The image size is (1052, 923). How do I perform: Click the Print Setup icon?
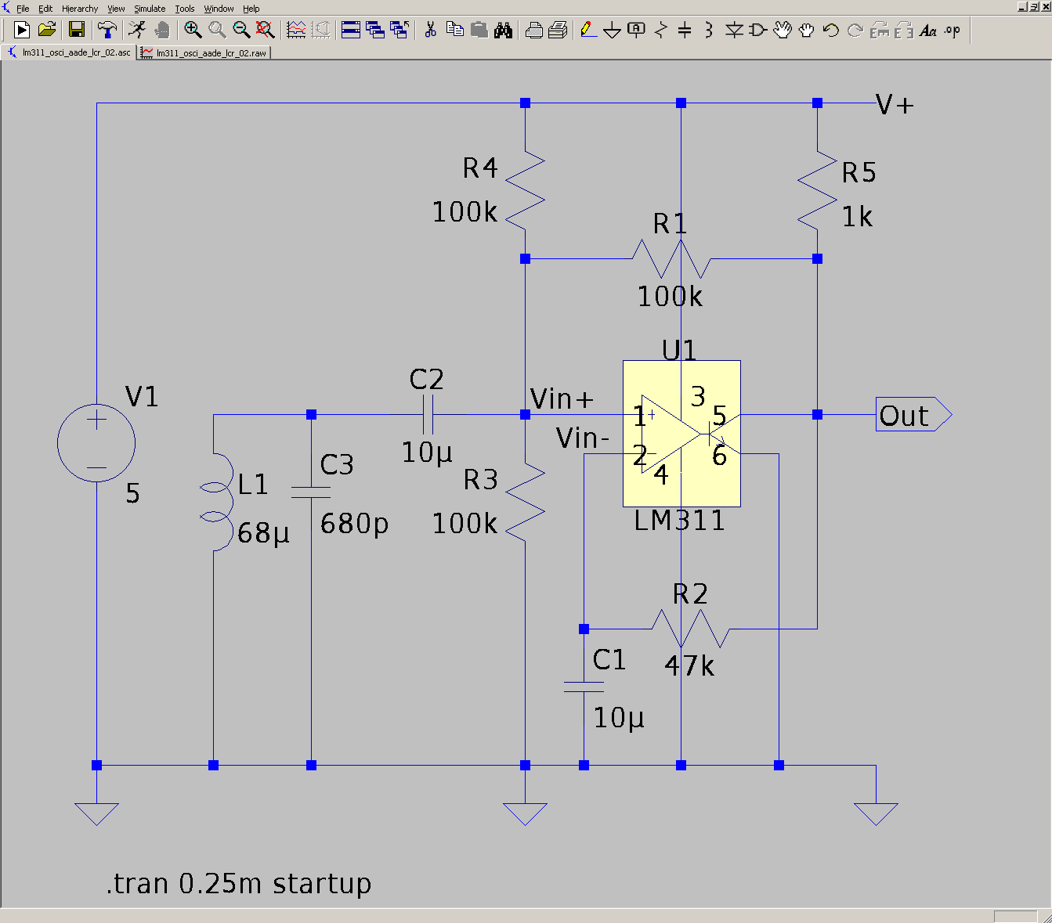pos(533,30)
